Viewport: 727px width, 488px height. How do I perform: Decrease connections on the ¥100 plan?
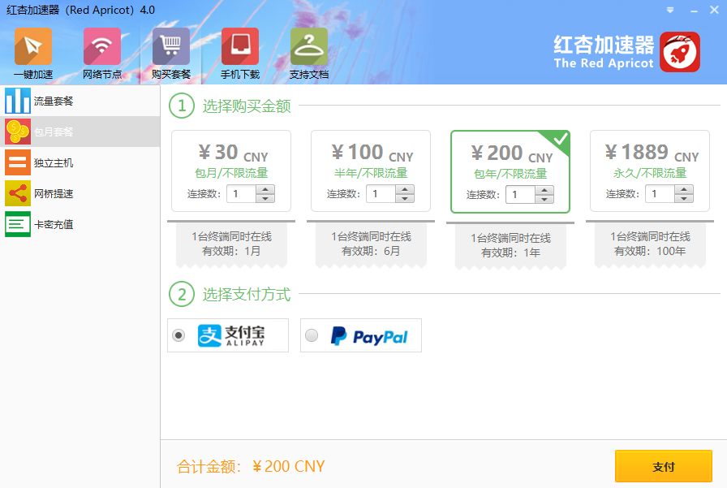pos(405,198)
